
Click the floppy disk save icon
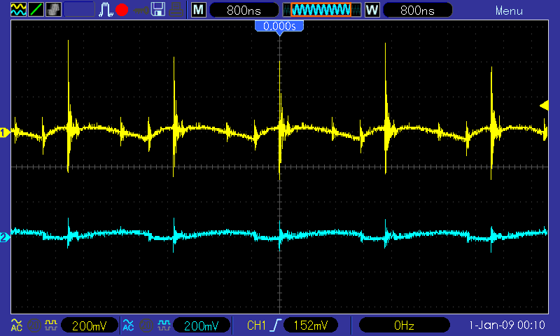(158, 10)
